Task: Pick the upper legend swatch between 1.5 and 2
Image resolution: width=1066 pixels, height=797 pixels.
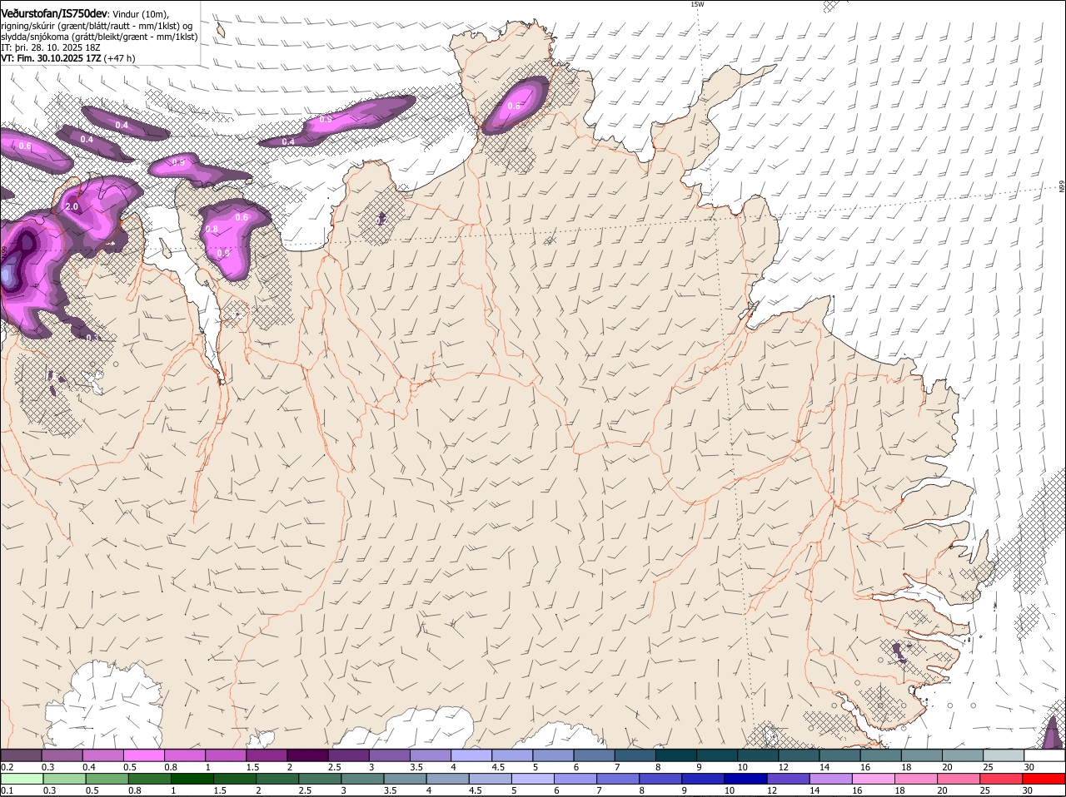Action: point(266,755)
